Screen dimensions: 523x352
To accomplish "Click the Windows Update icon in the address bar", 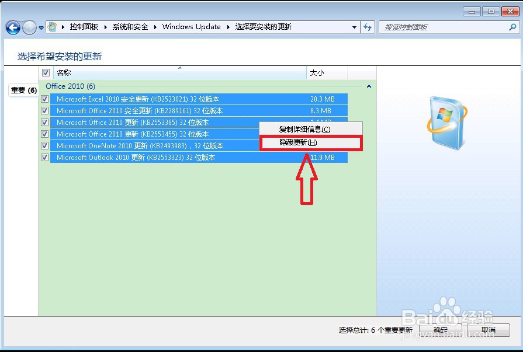I will pos(53,27).
